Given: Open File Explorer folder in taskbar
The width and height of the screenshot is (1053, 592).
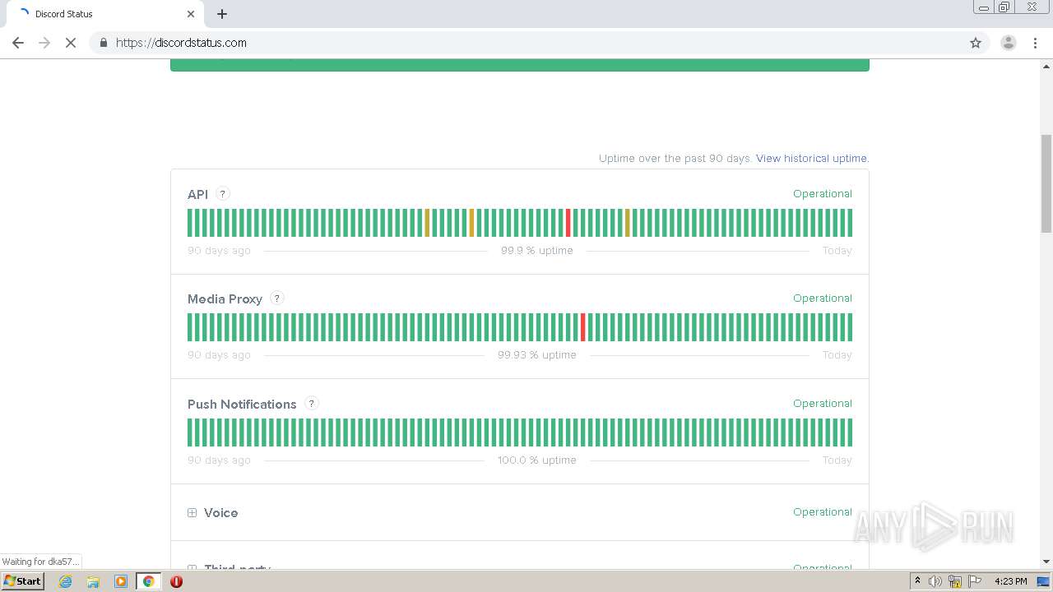Looking at the screenshot, I should point(93,581).
